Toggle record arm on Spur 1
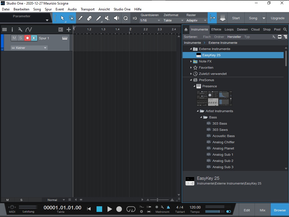The width and height of the screenshot is (289, 217). [27, 38]
